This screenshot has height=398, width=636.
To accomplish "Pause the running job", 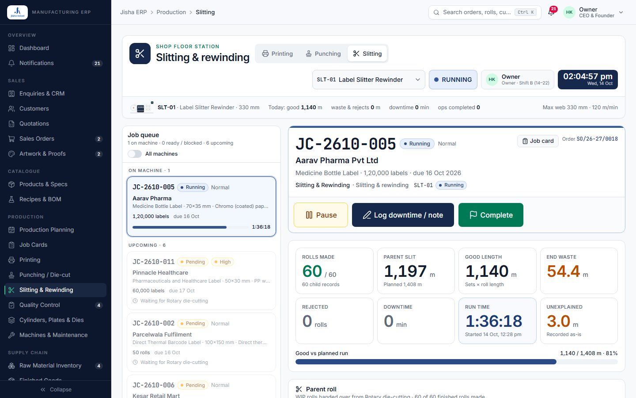I will (321, 215).
